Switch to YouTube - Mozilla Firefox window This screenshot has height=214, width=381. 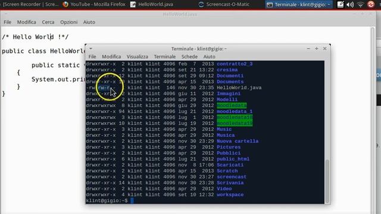94,4
